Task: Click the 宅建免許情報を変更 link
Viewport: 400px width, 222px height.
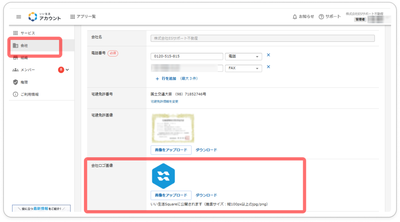Action: click(x=164, y=101)
